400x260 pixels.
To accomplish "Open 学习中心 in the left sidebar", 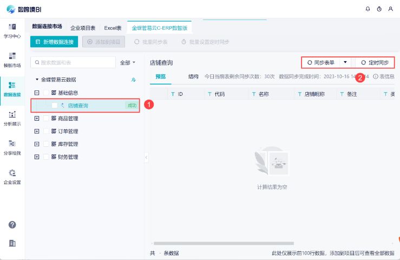I will pyautogui.click(x=12, y=30).
